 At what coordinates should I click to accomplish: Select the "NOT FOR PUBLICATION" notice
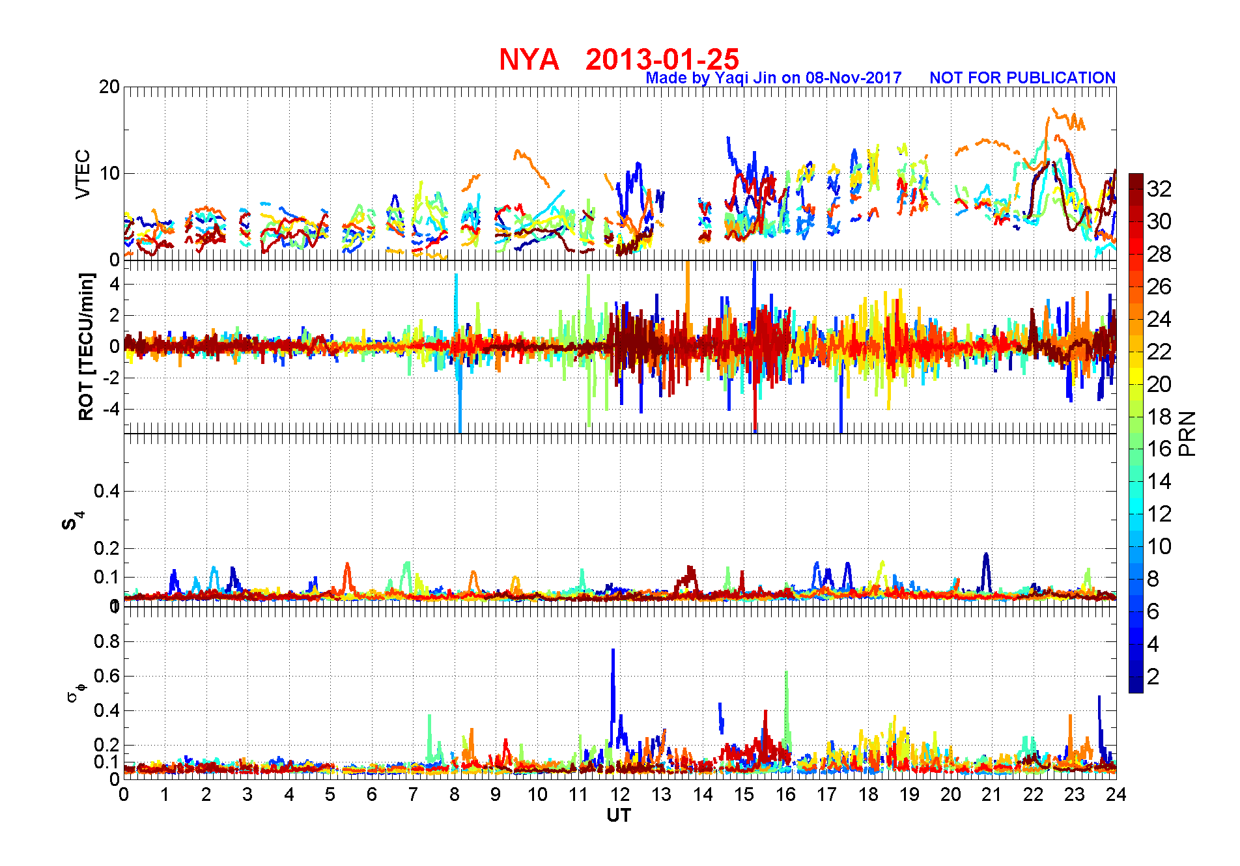point(1022,77)
